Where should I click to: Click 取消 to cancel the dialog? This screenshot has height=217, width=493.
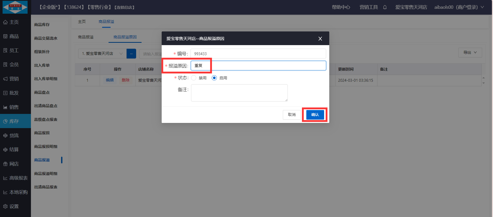[292, 115]
